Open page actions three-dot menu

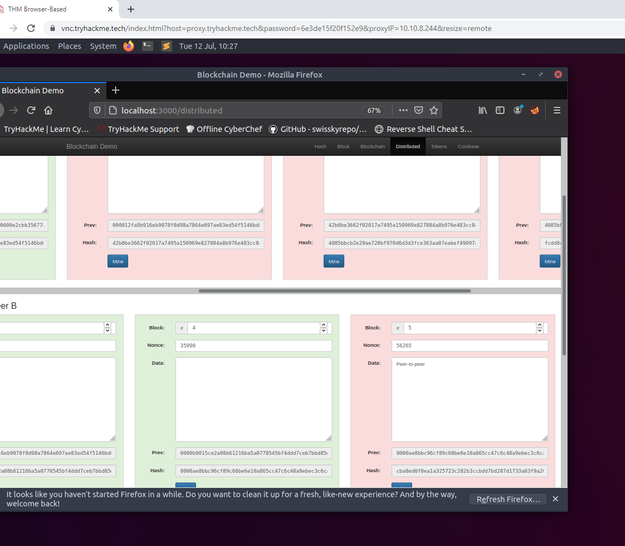pos(403,110)
